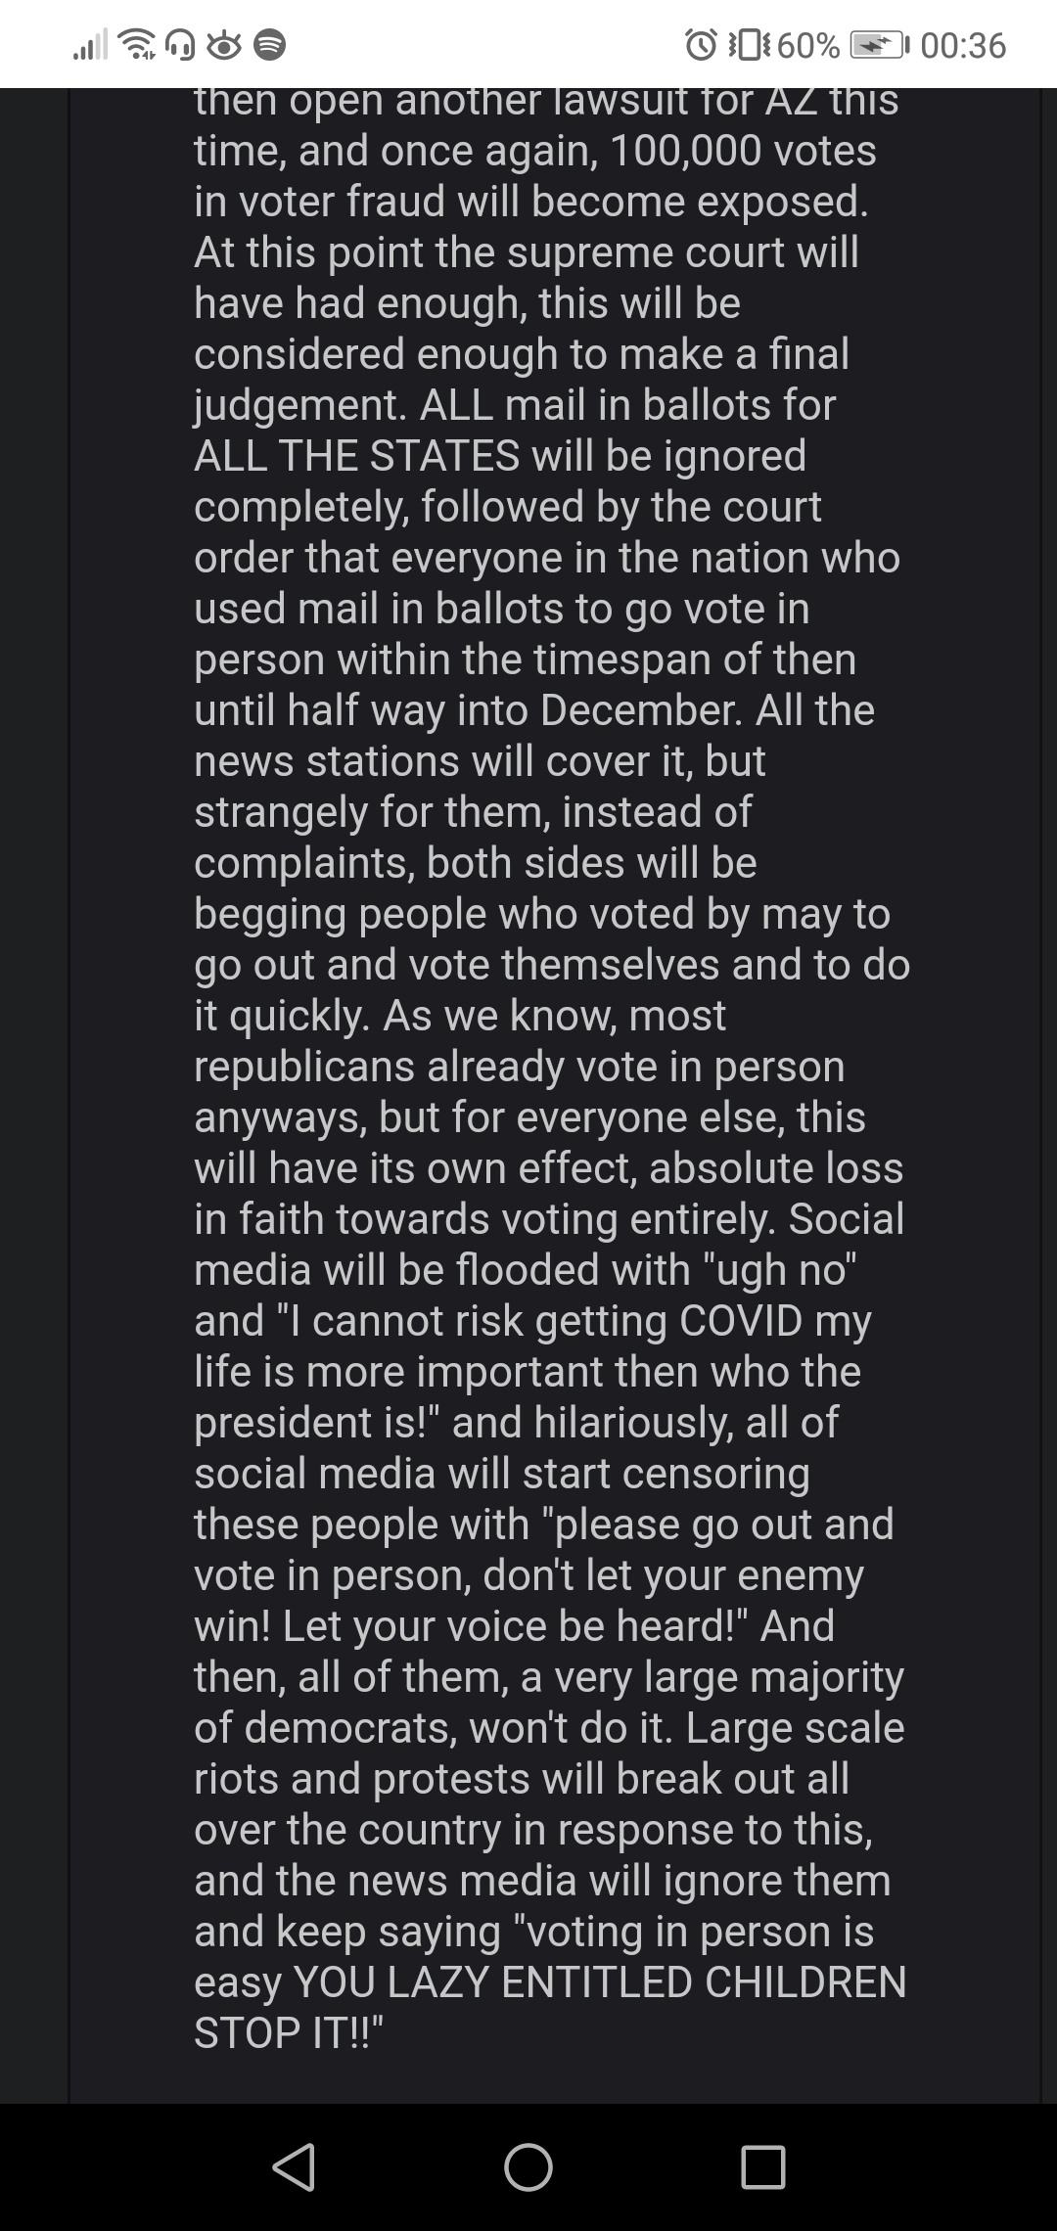The width and height of the screenshot is (1057, 2231).
Task: Tap the vibrate mode status icon
Action: coord(749,45)
